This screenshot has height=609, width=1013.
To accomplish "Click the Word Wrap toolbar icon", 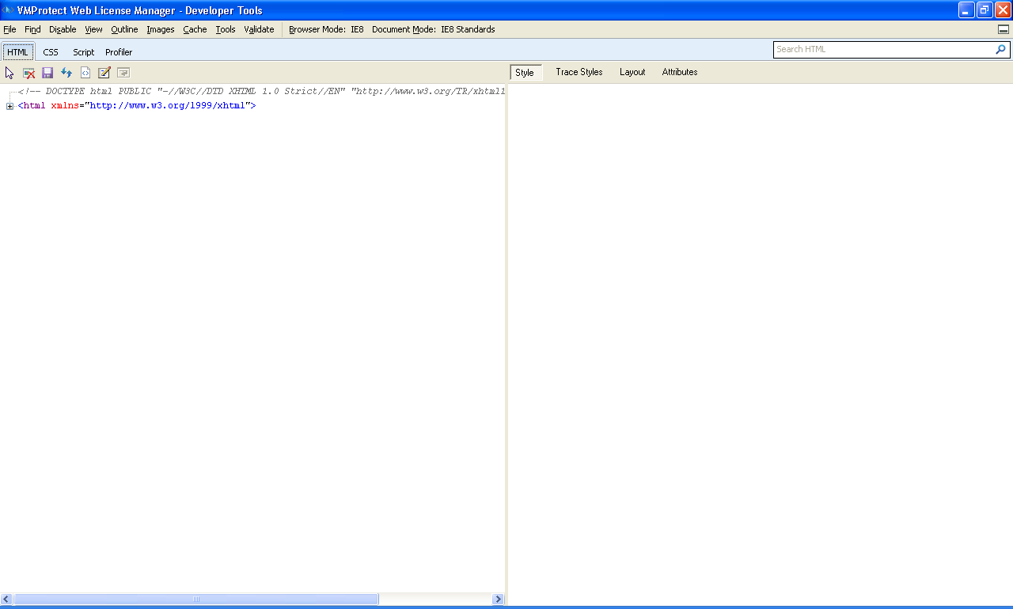I will tap(123, 73).
